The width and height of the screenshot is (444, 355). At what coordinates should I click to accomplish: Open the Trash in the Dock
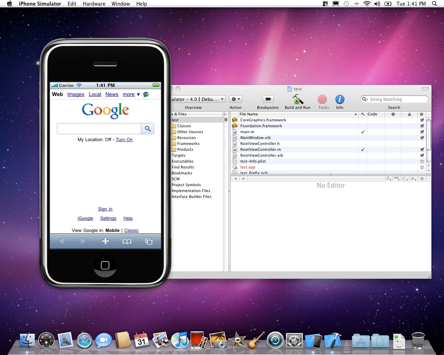[x=418, y=340]
